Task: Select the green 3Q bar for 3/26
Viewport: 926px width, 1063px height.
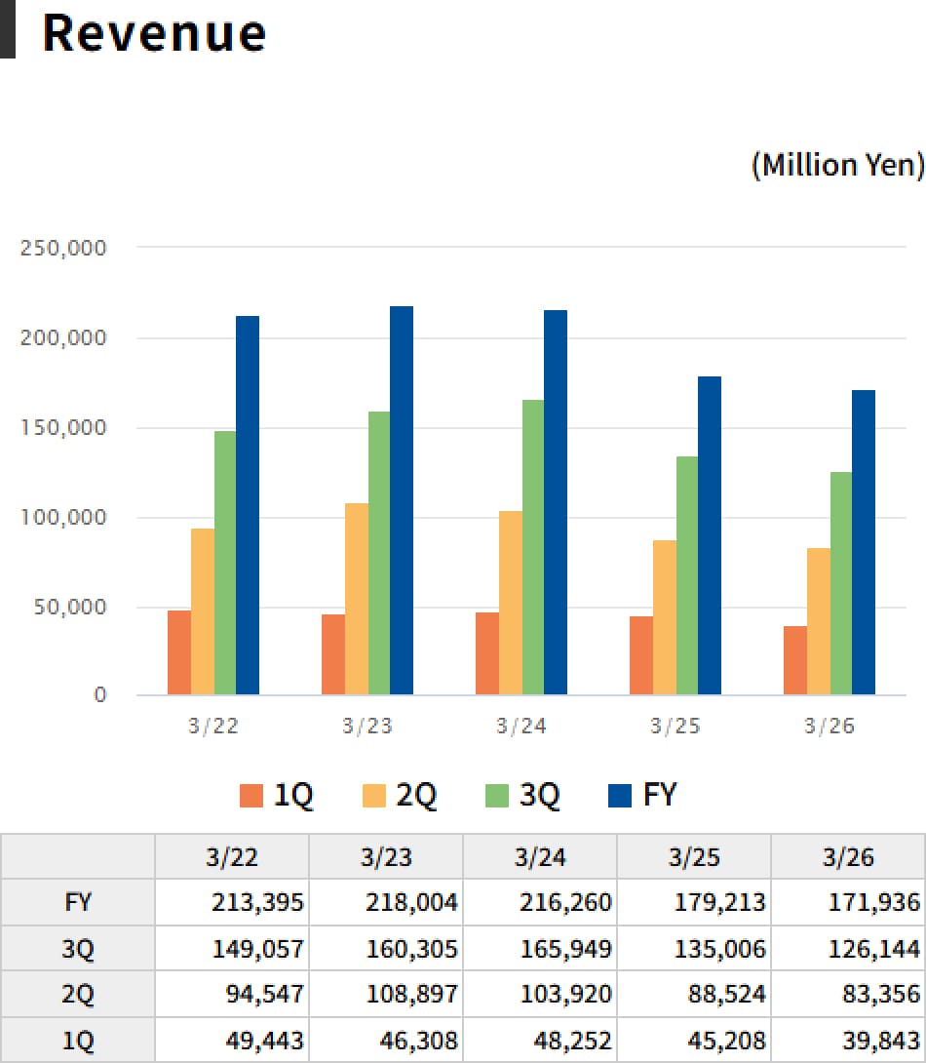Action: (x=841, y=583)
